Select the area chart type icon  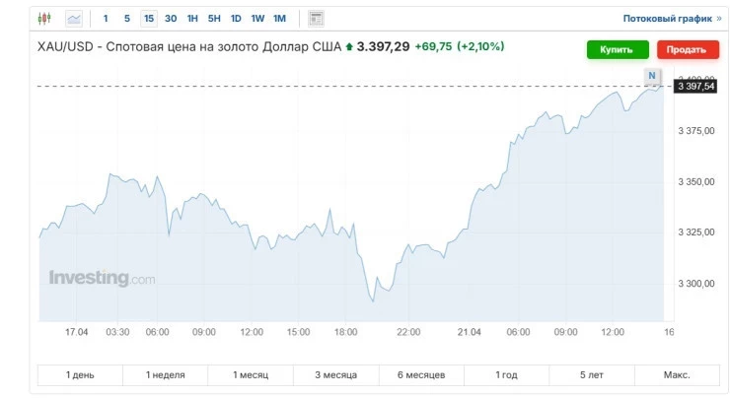(74, 19)
